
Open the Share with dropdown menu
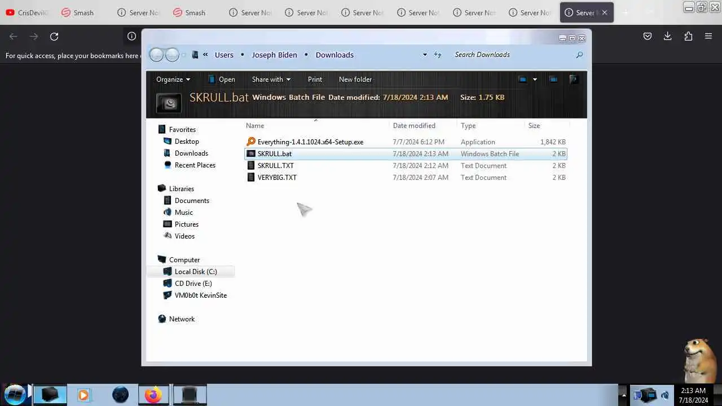[x=271, y=80]
